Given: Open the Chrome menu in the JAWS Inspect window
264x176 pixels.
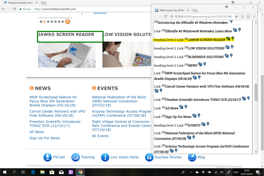Looking at the screenshot, I should [254, 16].
